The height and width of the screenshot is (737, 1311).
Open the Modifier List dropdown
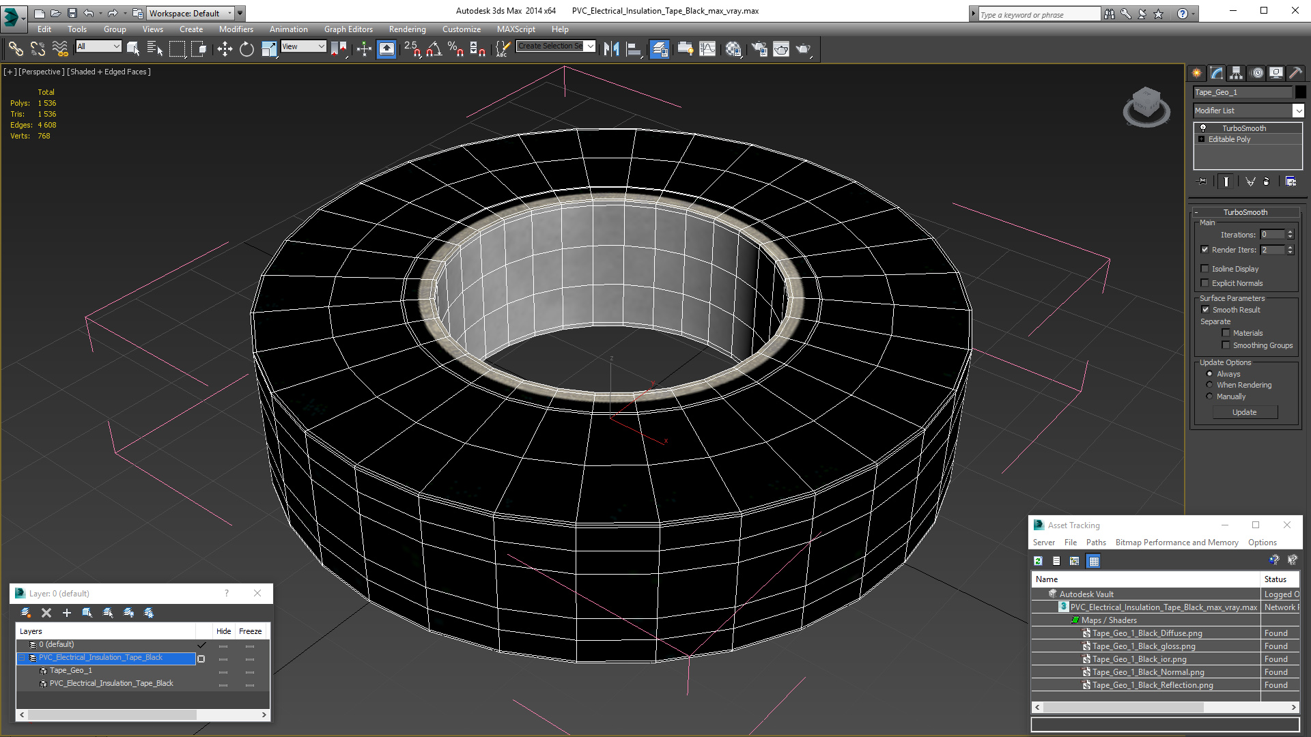click(1298, 111)
